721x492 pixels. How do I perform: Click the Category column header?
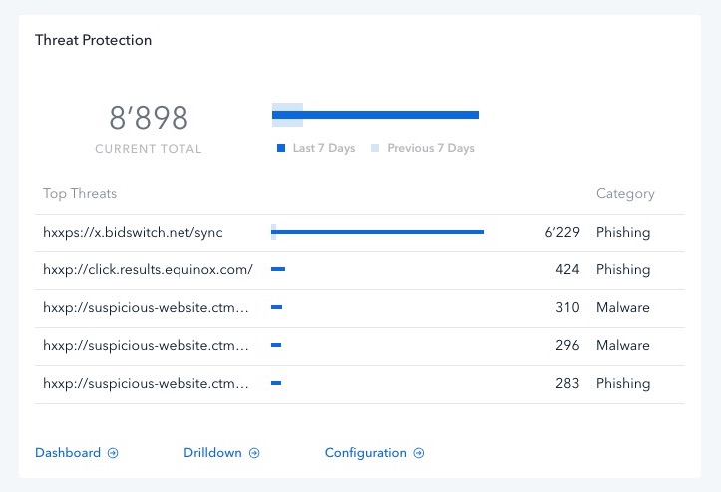point(625,194)
